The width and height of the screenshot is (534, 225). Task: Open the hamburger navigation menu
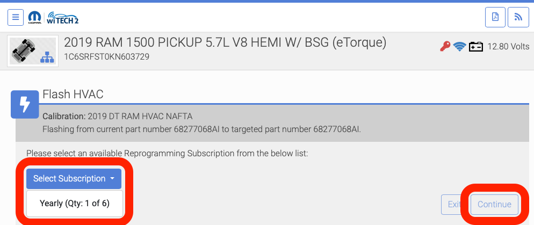click(15, 17)
